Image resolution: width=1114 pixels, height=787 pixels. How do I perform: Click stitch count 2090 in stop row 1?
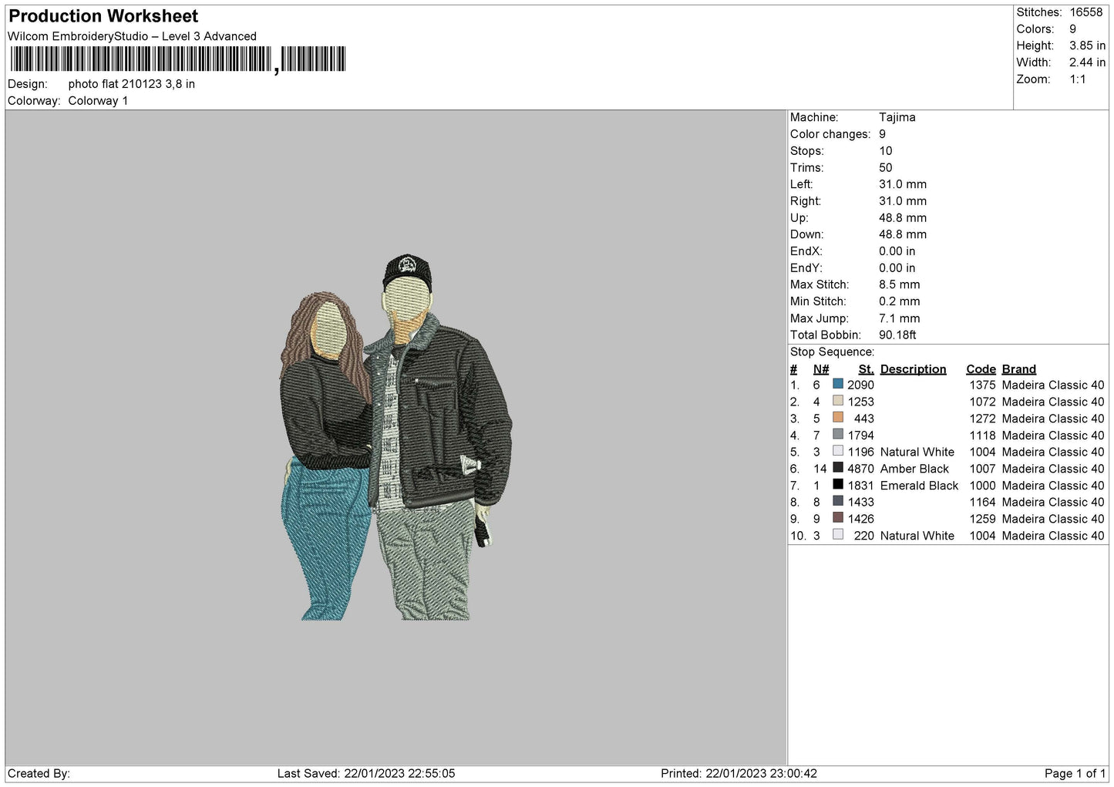(861, 385)
